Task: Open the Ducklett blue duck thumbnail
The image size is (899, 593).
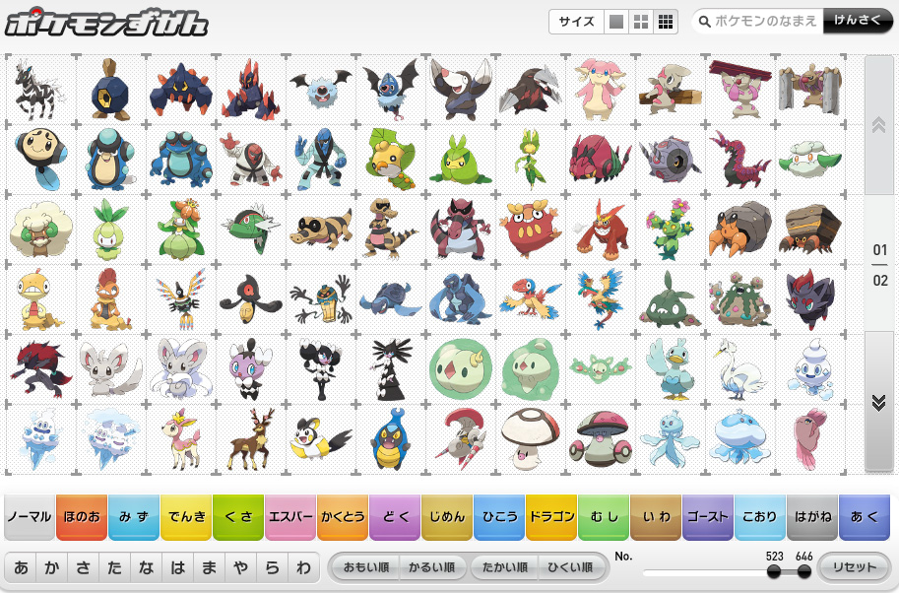Action: pyautogui.click(x=670, y=370)
